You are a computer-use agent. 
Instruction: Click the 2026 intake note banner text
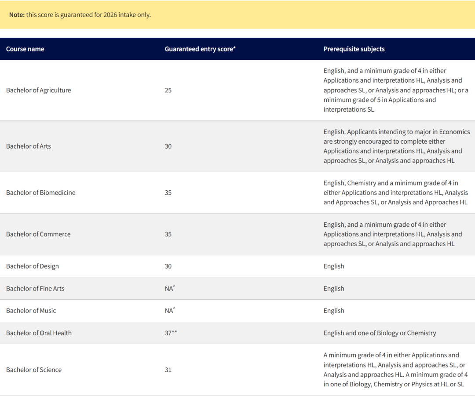[x=80, y=15]
